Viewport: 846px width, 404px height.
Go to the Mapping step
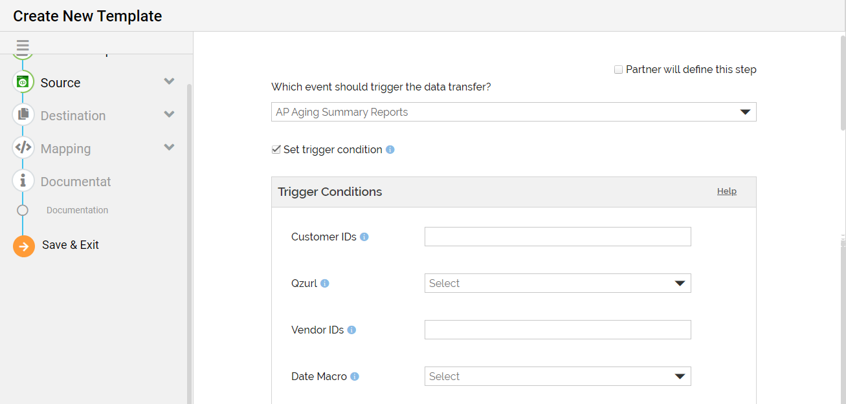tap(66, 149)
